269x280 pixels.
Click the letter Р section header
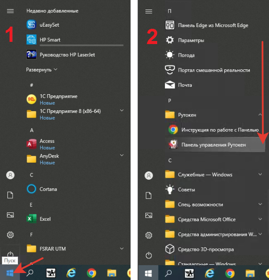[169, 101]
